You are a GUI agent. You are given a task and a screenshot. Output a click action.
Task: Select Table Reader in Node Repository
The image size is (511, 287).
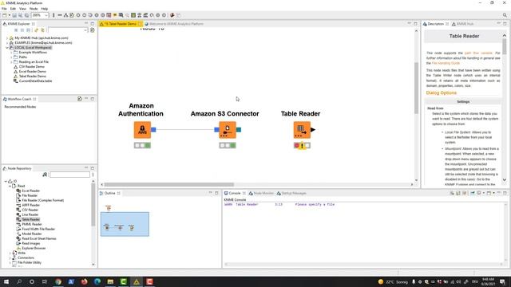30,220
